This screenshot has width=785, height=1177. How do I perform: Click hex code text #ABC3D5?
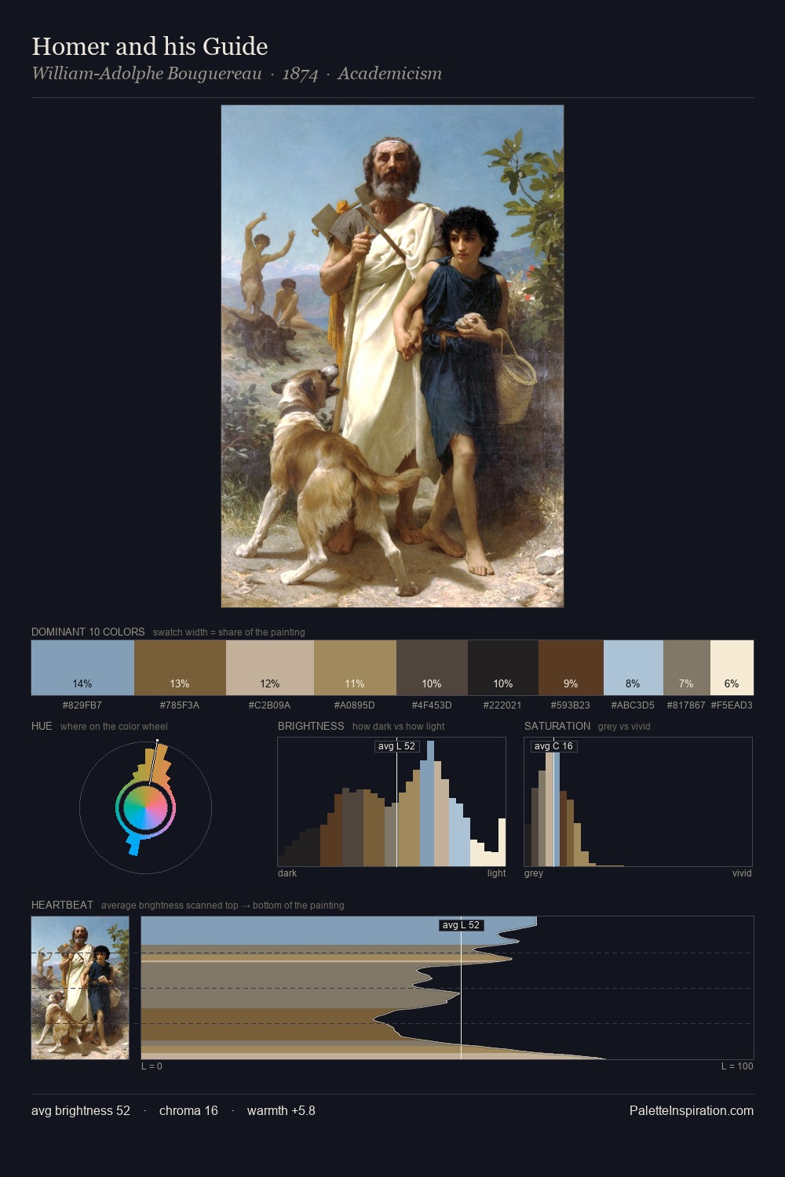point(633,705)
